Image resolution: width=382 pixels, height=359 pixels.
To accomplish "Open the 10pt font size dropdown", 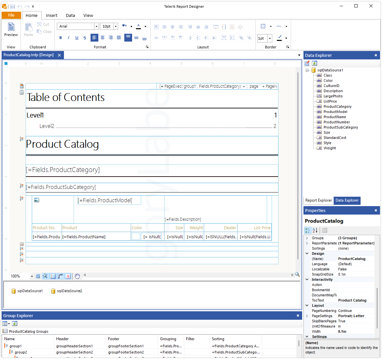I will [x=116, y=26].
